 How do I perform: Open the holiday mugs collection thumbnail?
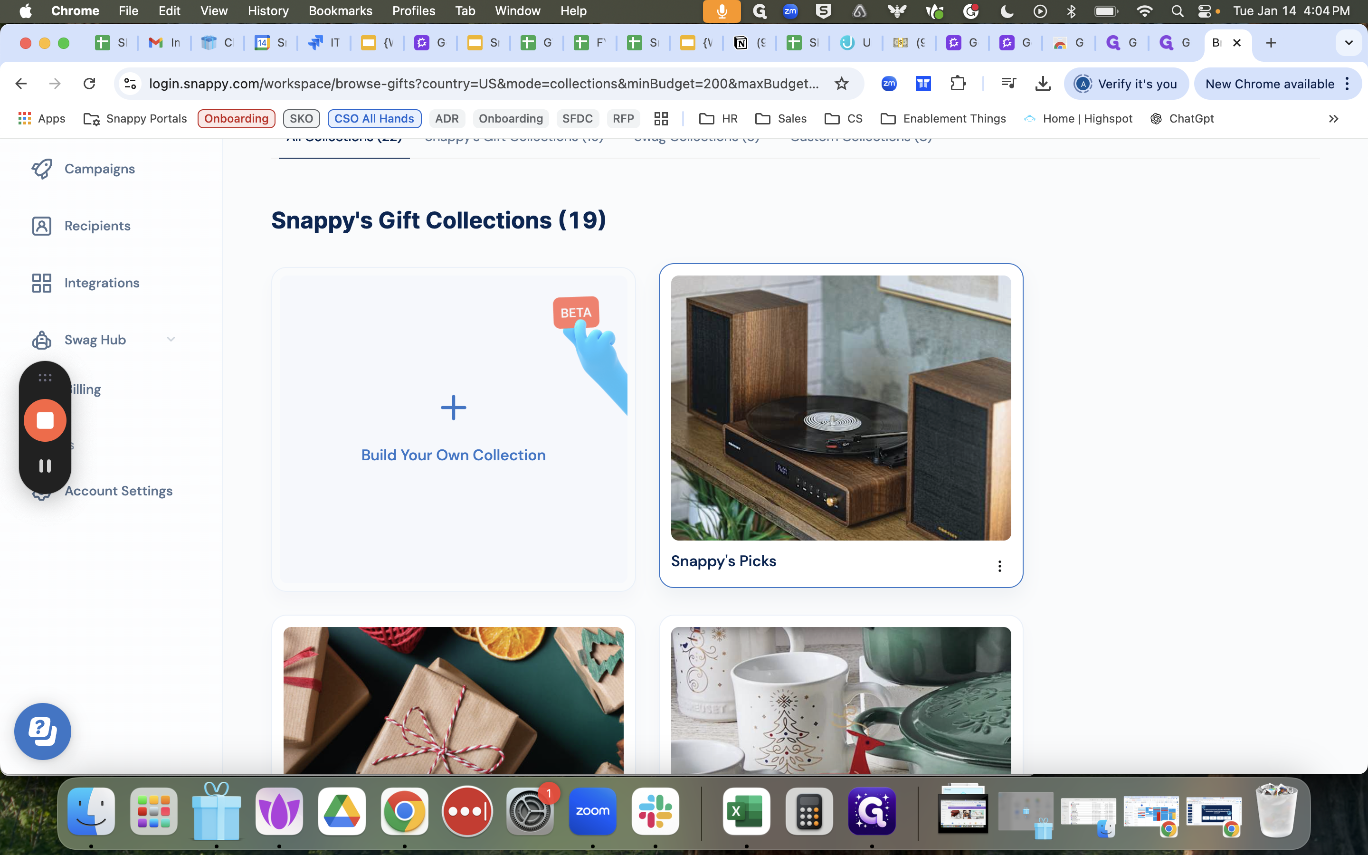841,700
